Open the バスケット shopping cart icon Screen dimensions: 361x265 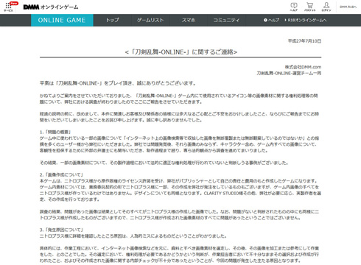pos(310,7)
